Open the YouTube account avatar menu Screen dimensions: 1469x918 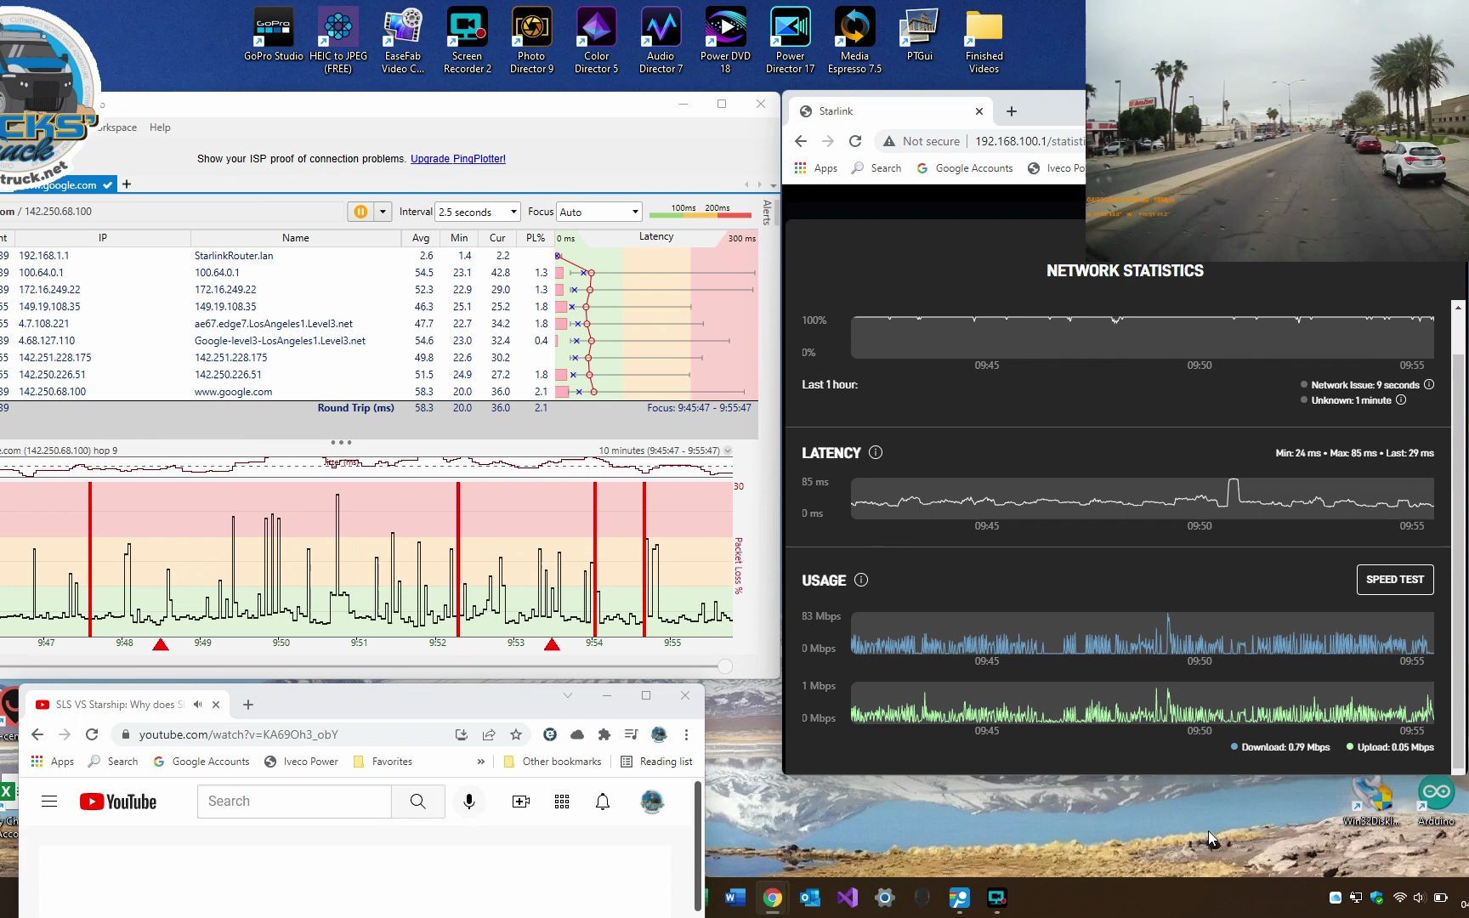tap(652, 802)
